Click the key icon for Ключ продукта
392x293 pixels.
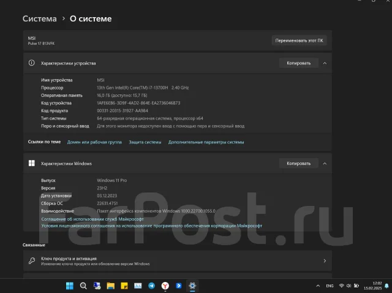click(x=32, y=261)
